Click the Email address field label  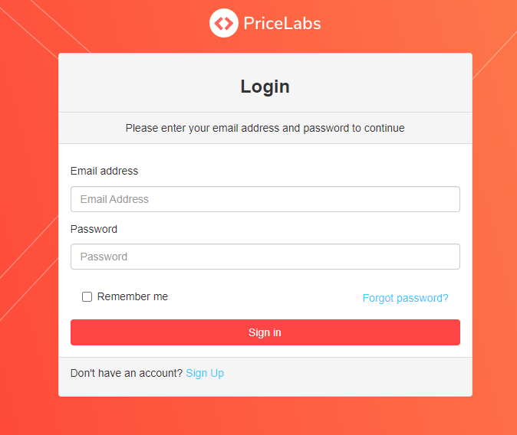104,171
